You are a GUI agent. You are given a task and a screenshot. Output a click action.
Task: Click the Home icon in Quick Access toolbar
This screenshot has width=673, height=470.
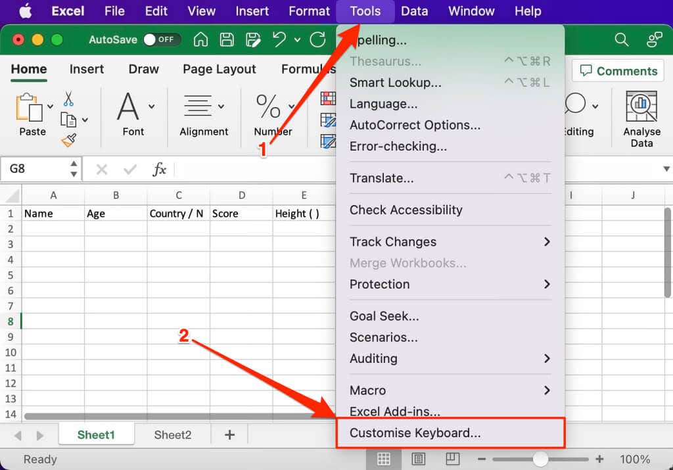click(x=200, y=39)
